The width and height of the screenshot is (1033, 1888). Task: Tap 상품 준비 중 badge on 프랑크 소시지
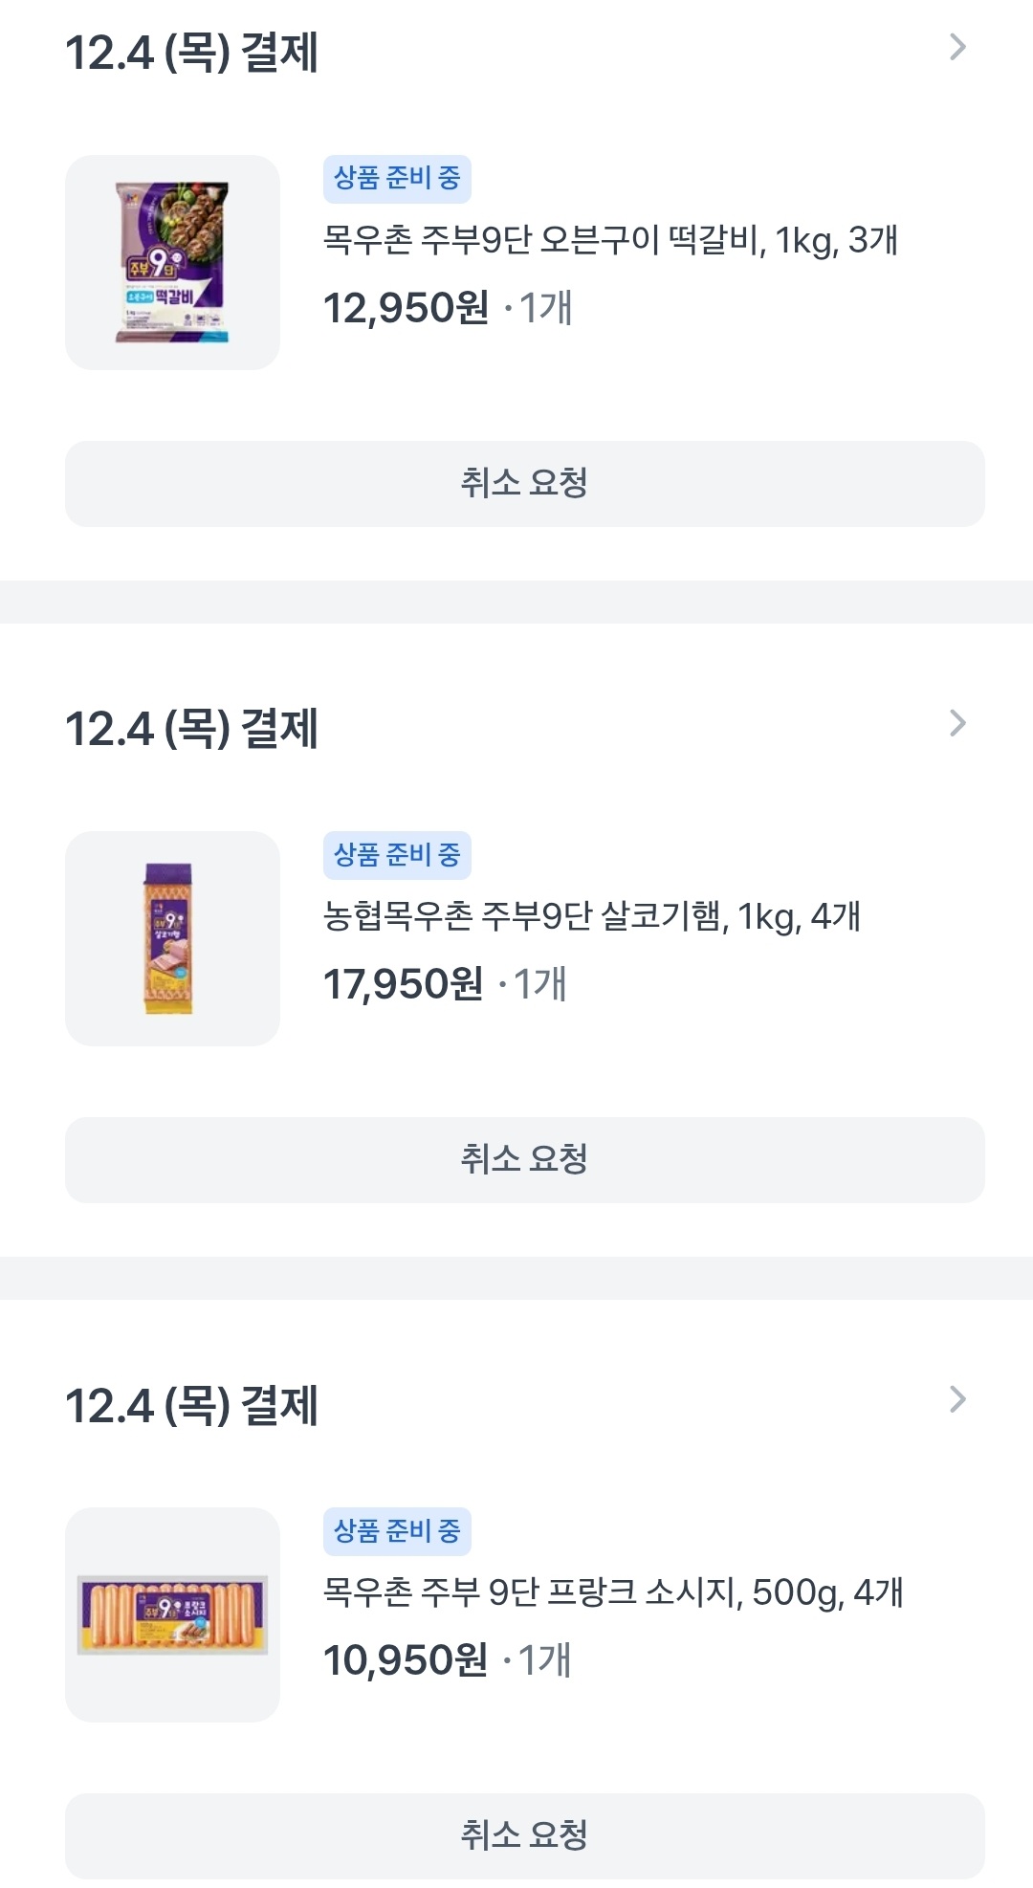pos(397,1531)
